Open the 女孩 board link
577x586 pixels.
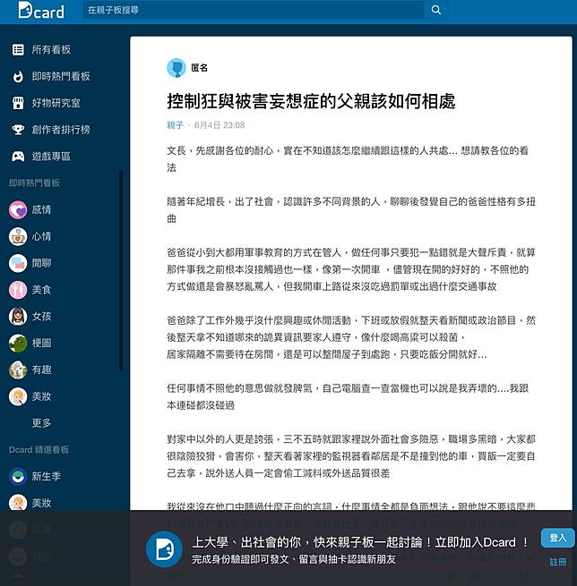[41, 317]
